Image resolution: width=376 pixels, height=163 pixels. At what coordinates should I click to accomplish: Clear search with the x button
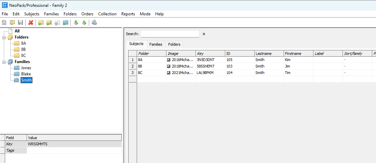click(204, 34)
